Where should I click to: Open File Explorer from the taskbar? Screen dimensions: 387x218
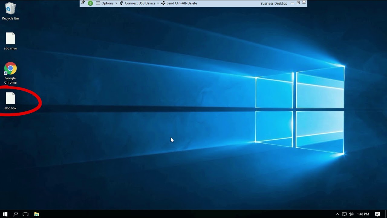[37, 214]
